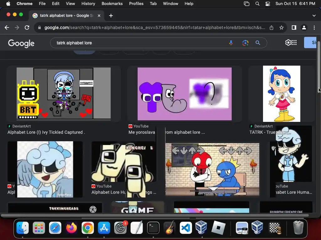Start voice search with microphone
Screen dimensions: 321x240
pyautogui.click(x=231, y=43)
